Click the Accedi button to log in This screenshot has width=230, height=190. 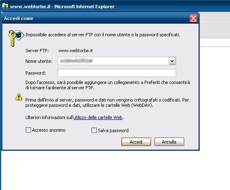pyautogui.click(x=136, y=142)
